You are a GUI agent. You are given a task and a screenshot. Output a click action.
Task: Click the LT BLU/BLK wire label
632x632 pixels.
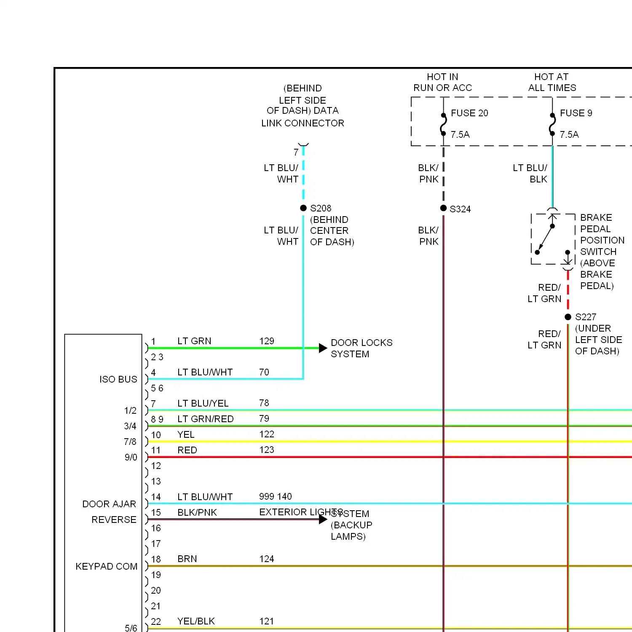point(530,174)
